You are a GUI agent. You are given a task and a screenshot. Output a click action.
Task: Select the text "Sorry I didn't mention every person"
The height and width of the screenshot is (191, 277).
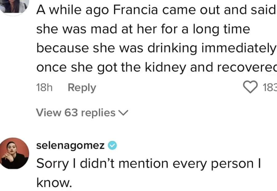tap(148, 164)
